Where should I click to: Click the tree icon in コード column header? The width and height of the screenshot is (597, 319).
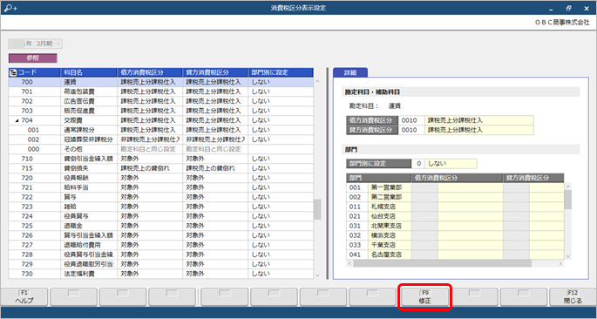(x=13, y=72)
